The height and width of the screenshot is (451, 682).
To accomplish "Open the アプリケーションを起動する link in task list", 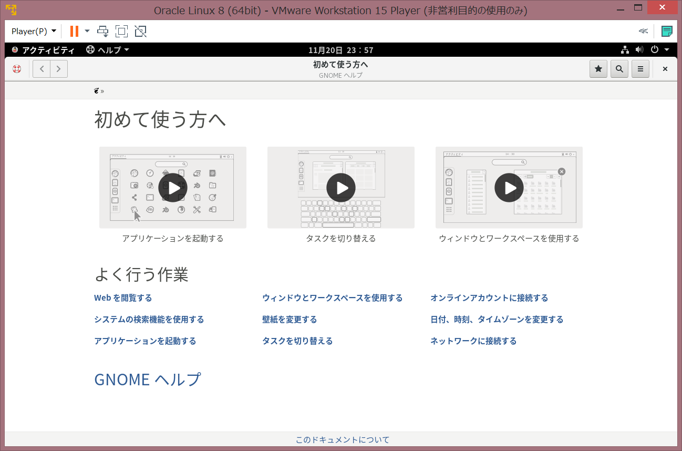I will [x=145, y=341].
